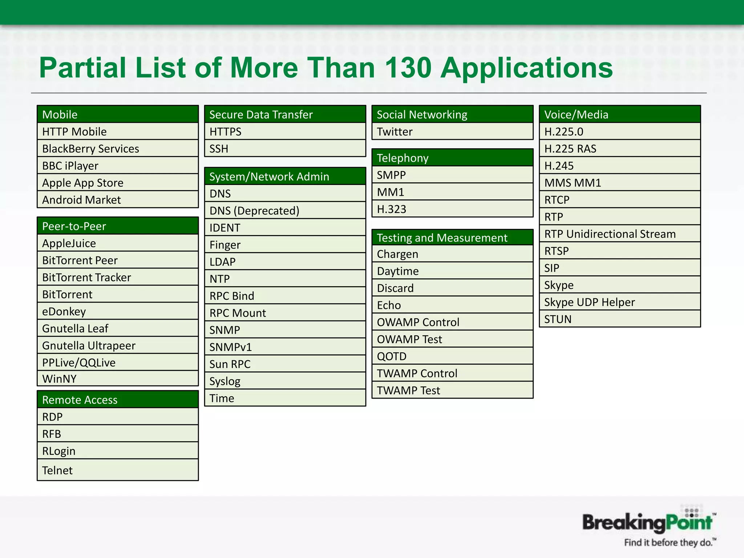Click the Twitter entry

coord(452,132)
